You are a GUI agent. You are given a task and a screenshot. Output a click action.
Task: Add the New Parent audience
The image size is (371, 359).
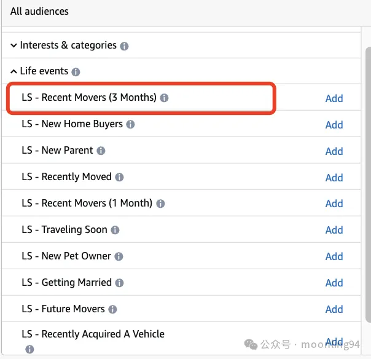334,151
